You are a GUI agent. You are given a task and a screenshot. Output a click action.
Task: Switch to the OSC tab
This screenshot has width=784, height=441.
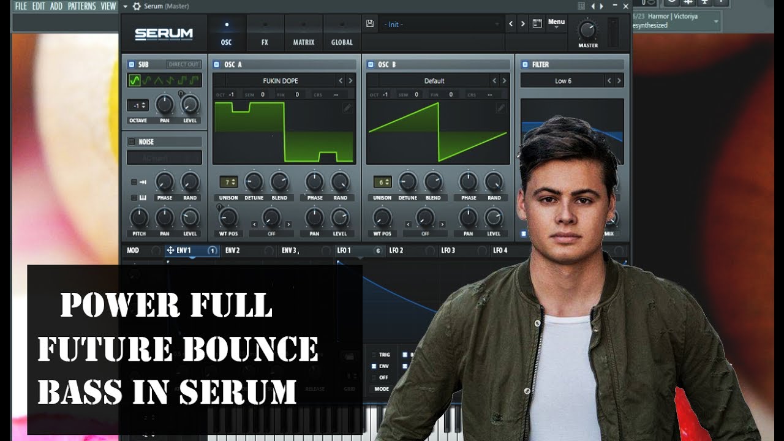(x=227, y=34)
